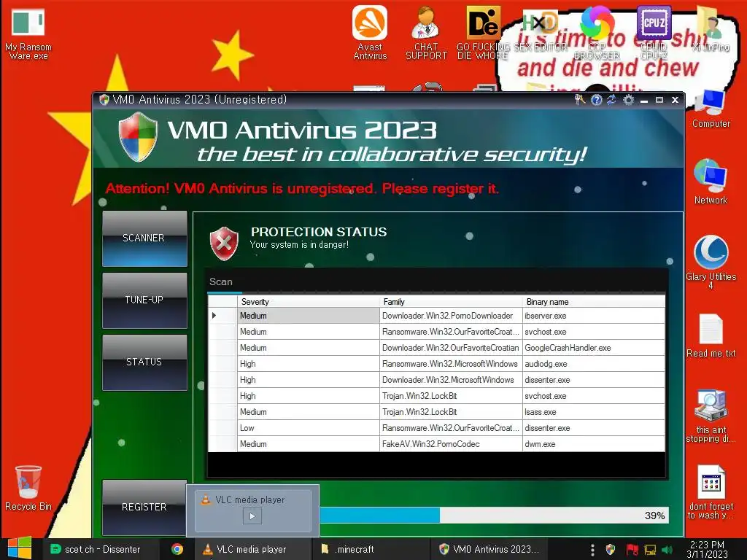Click play in the VLC taskbar preview
Screen dimensions: 747x560
click(252, 516)
